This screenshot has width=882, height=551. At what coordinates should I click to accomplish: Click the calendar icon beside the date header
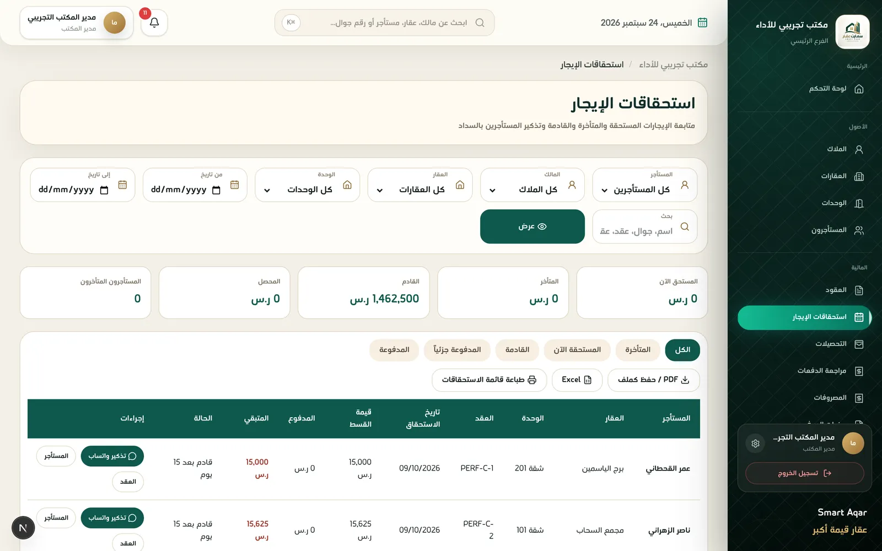(x=702, y=23)
